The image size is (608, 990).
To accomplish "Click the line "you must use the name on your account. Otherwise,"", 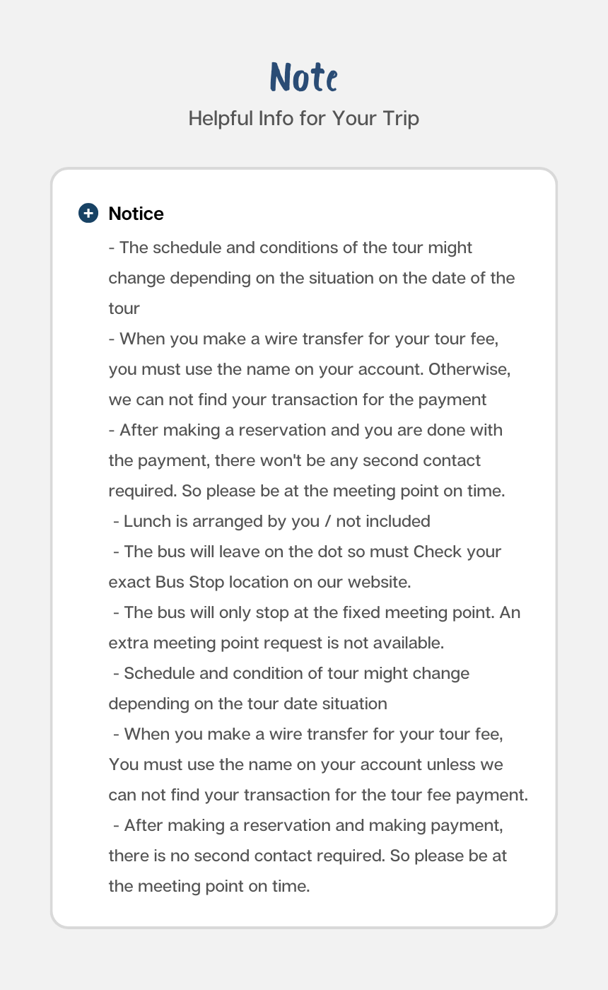I will point(310,369).
